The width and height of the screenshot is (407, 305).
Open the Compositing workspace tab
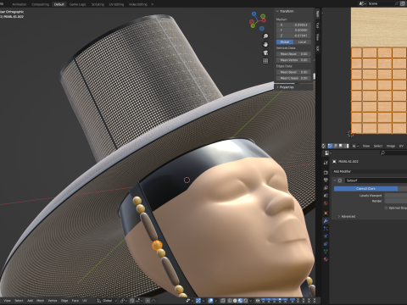(40, 4)
